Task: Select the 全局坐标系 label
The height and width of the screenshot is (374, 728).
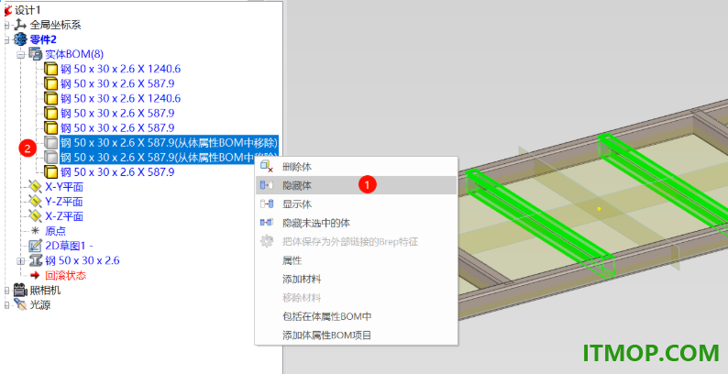Action: [56, 25]
